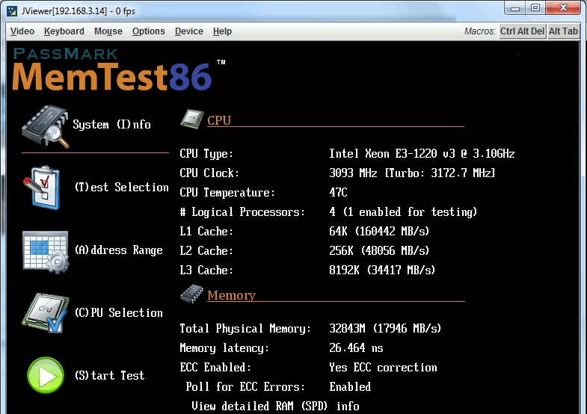Viewport: 587px width, 414px height.
Task: Send Ctrl Alt Del macro
Action: click(x=522, y=31)
